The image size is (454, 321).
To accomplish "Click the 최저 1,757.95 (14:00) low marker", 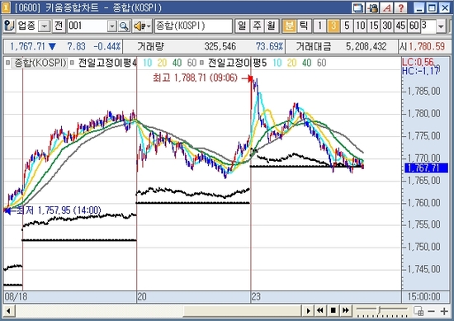I will (x=59, y=210).
